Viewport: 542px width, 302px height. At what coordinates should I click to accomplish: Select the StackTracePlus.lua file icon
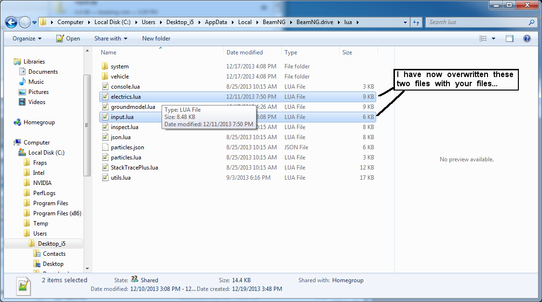click(105, 168)
